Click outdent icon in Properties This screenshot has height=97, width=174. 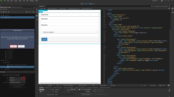tap(88, 89)
